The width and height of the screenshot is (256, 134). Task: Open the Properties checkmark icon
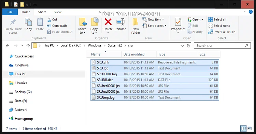(x=178, y=22)
